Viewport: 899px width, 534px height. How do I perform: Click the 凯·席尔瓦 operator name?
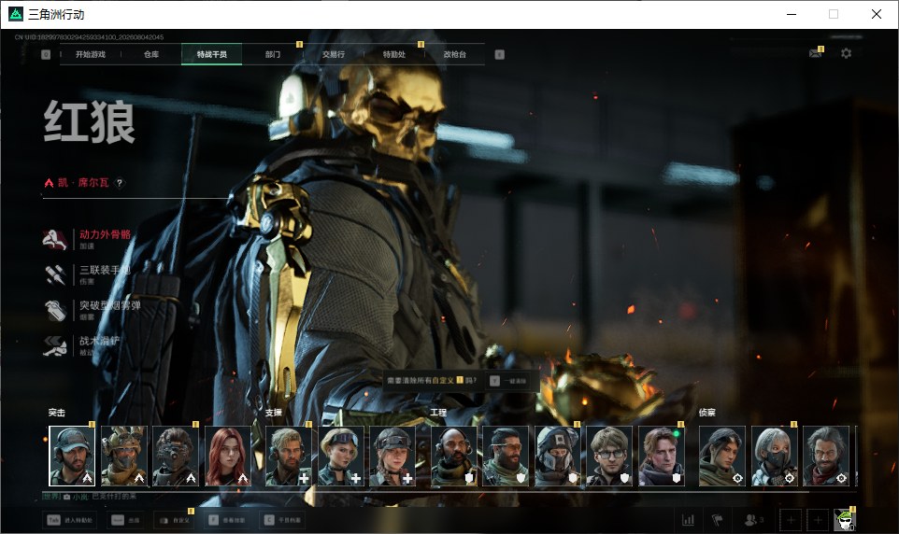point(83,183)
